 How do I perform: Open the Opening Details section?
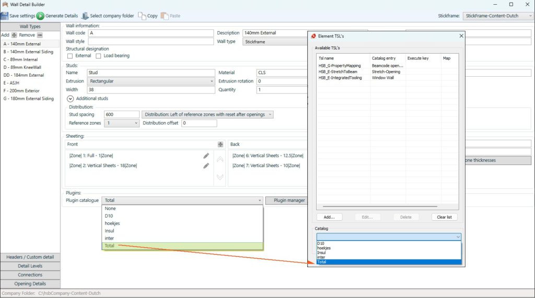point(30,284)
